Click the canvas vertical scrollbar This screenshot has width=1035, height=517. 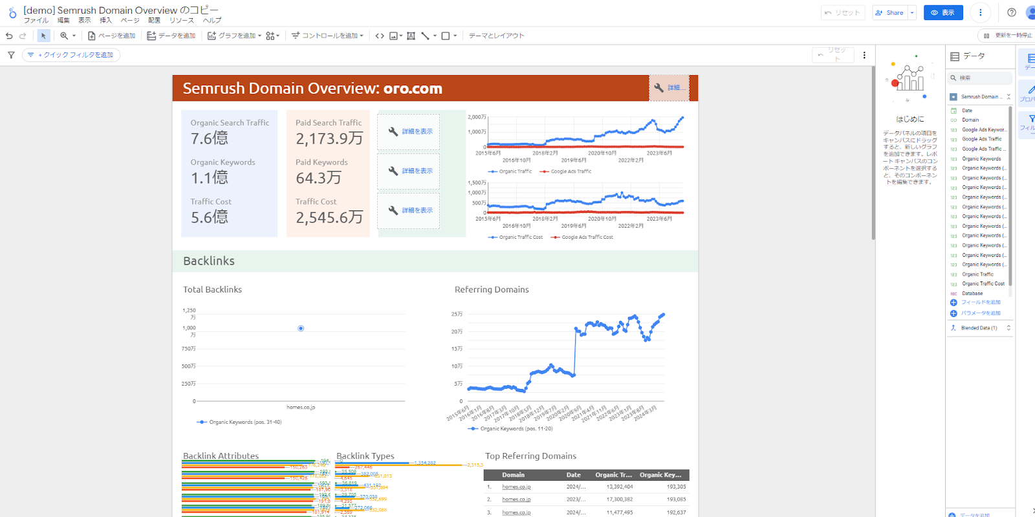point(873,153)
